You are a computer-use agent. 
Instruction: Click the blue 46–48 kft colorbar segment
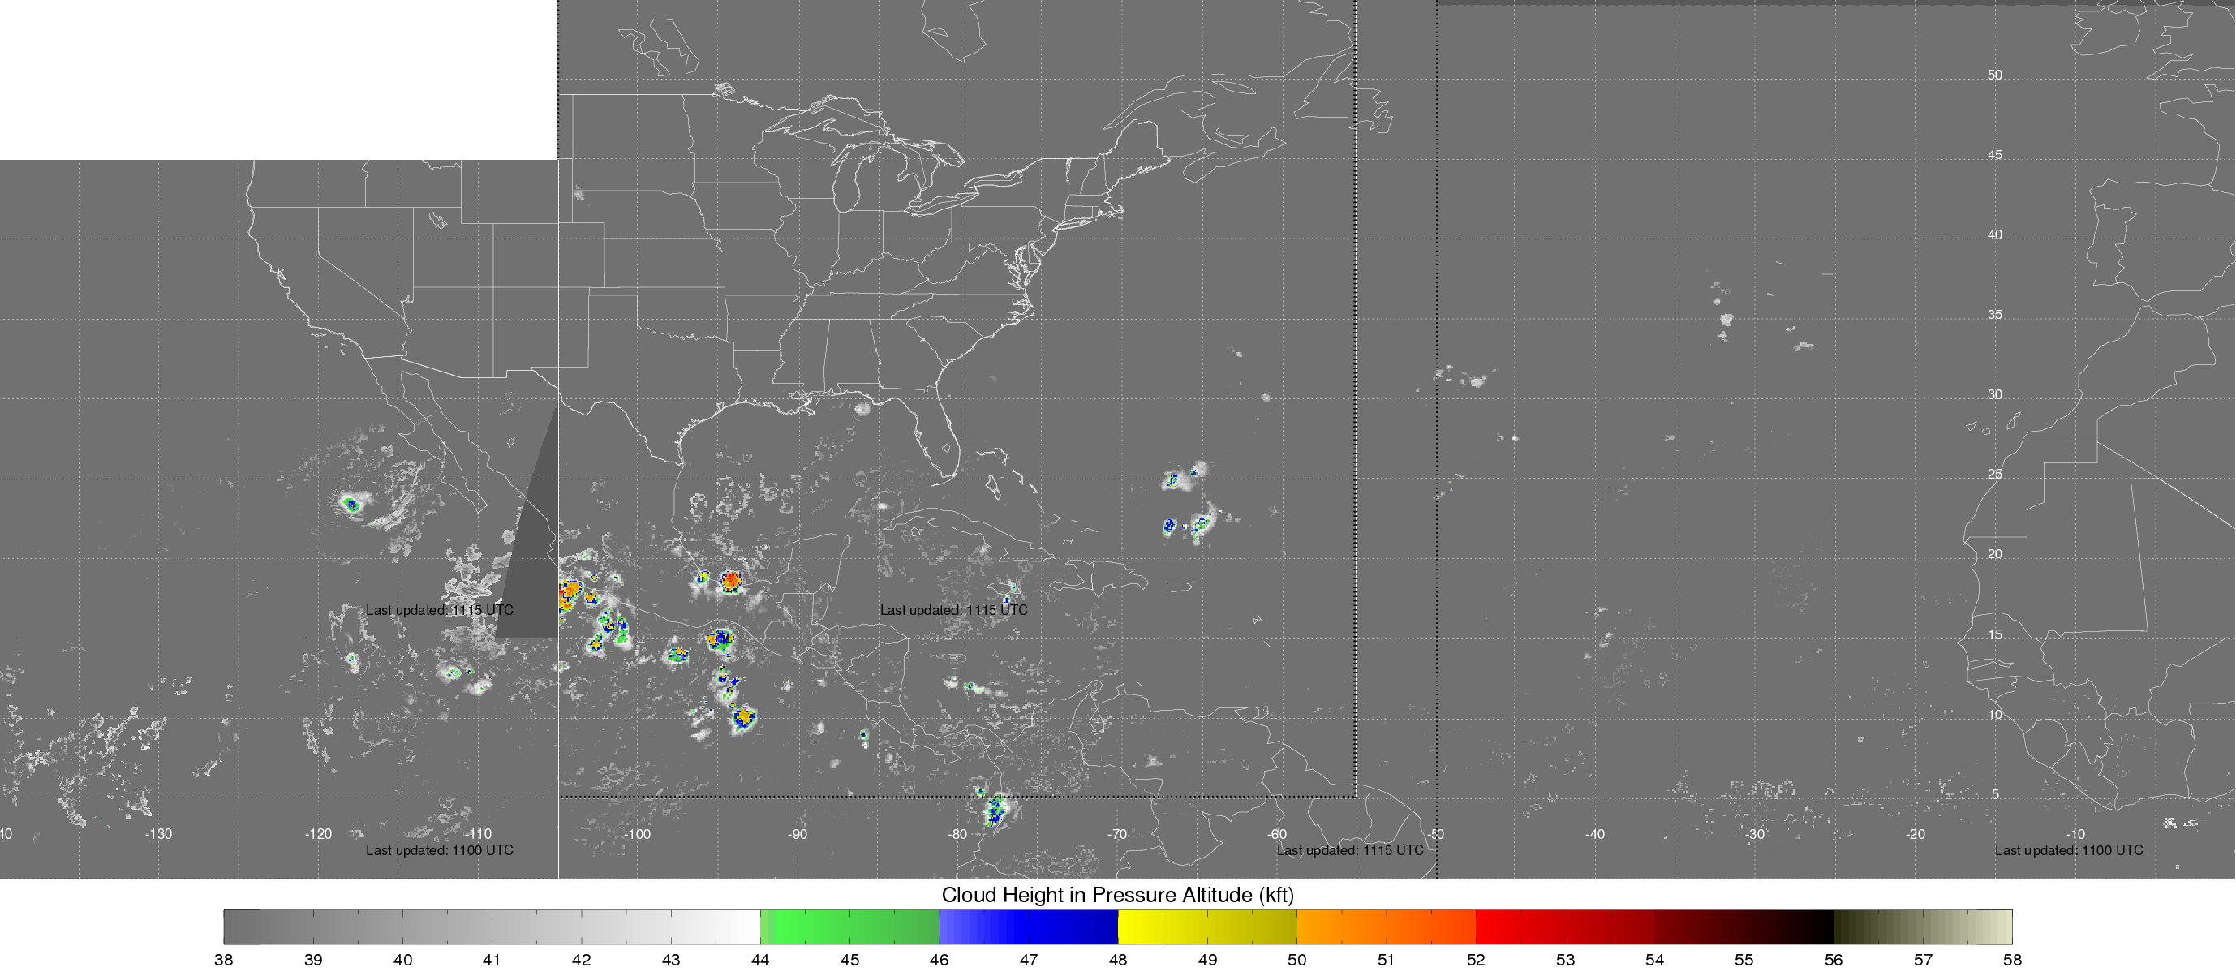click(1028, 927)
